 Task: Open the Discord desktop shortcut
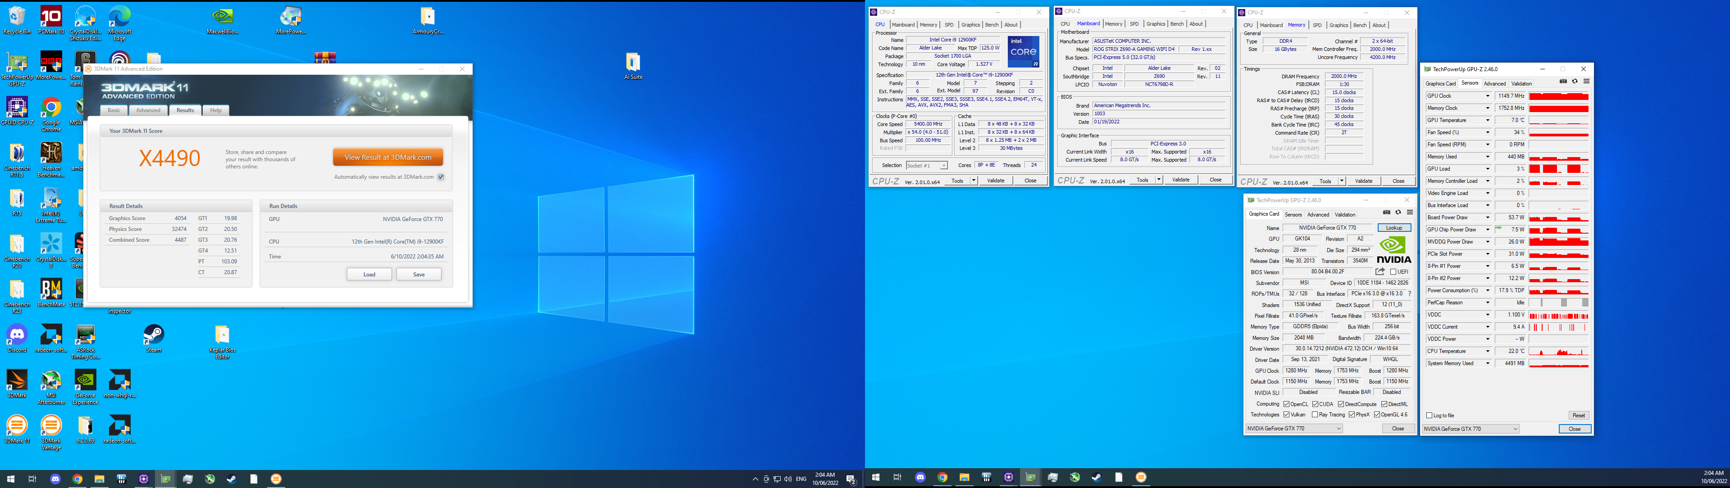click(x=17, y=339)
